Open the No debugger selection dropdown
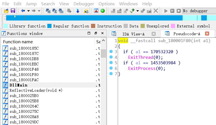This screenshot has width=216, height=125. tap(199, 11)
